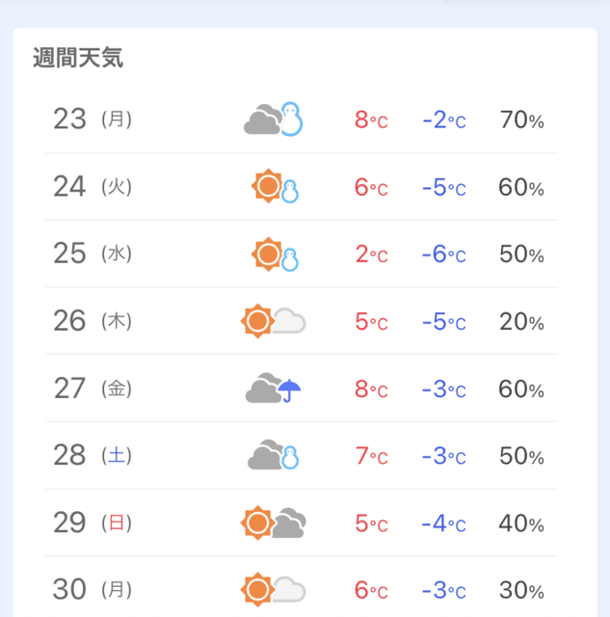Click the 24 (火) date label
The height and width of the screenshot is (617, 610).
click(93, 187)
